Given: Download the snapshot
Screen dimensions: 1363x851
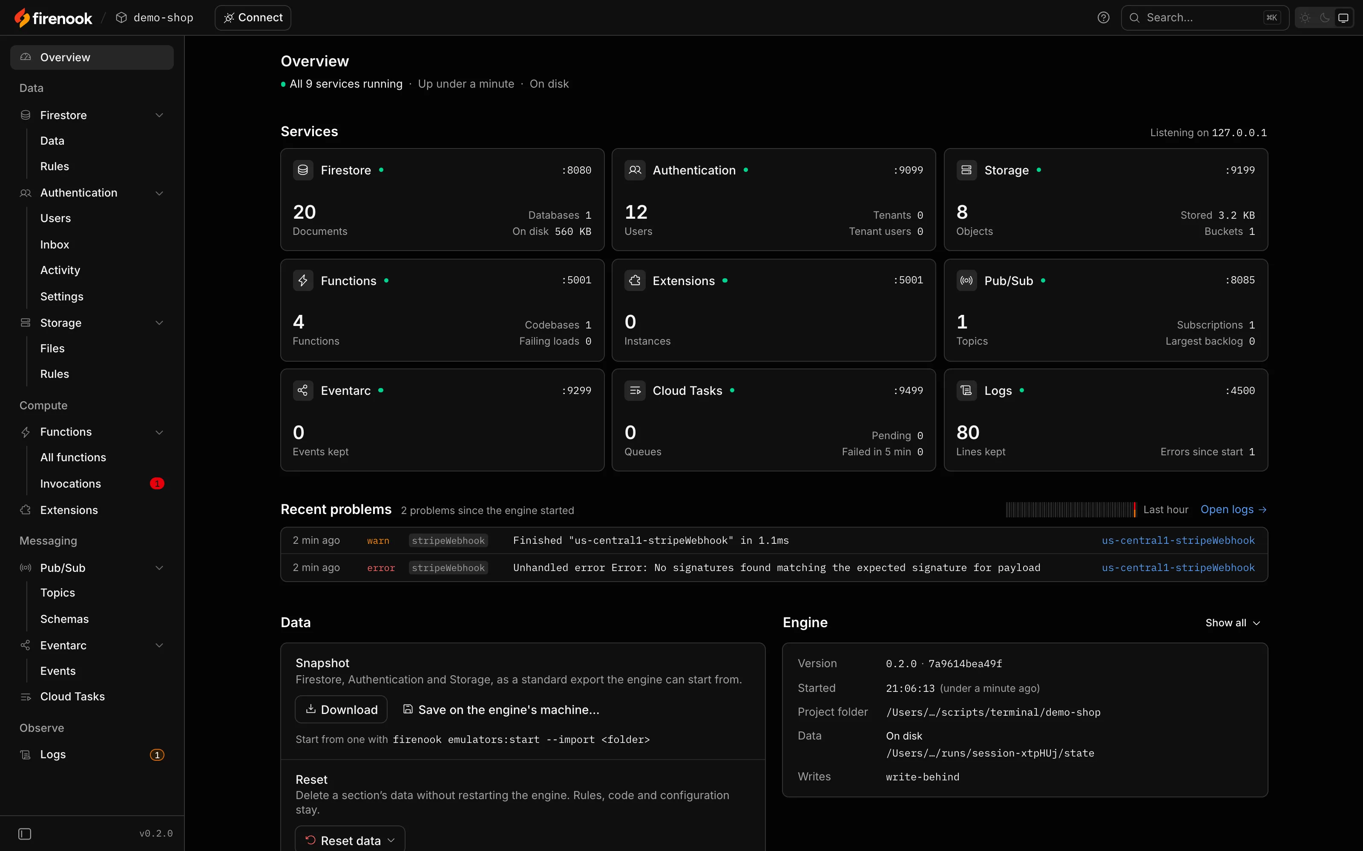Looking at the screenshot, I should 341,710.
